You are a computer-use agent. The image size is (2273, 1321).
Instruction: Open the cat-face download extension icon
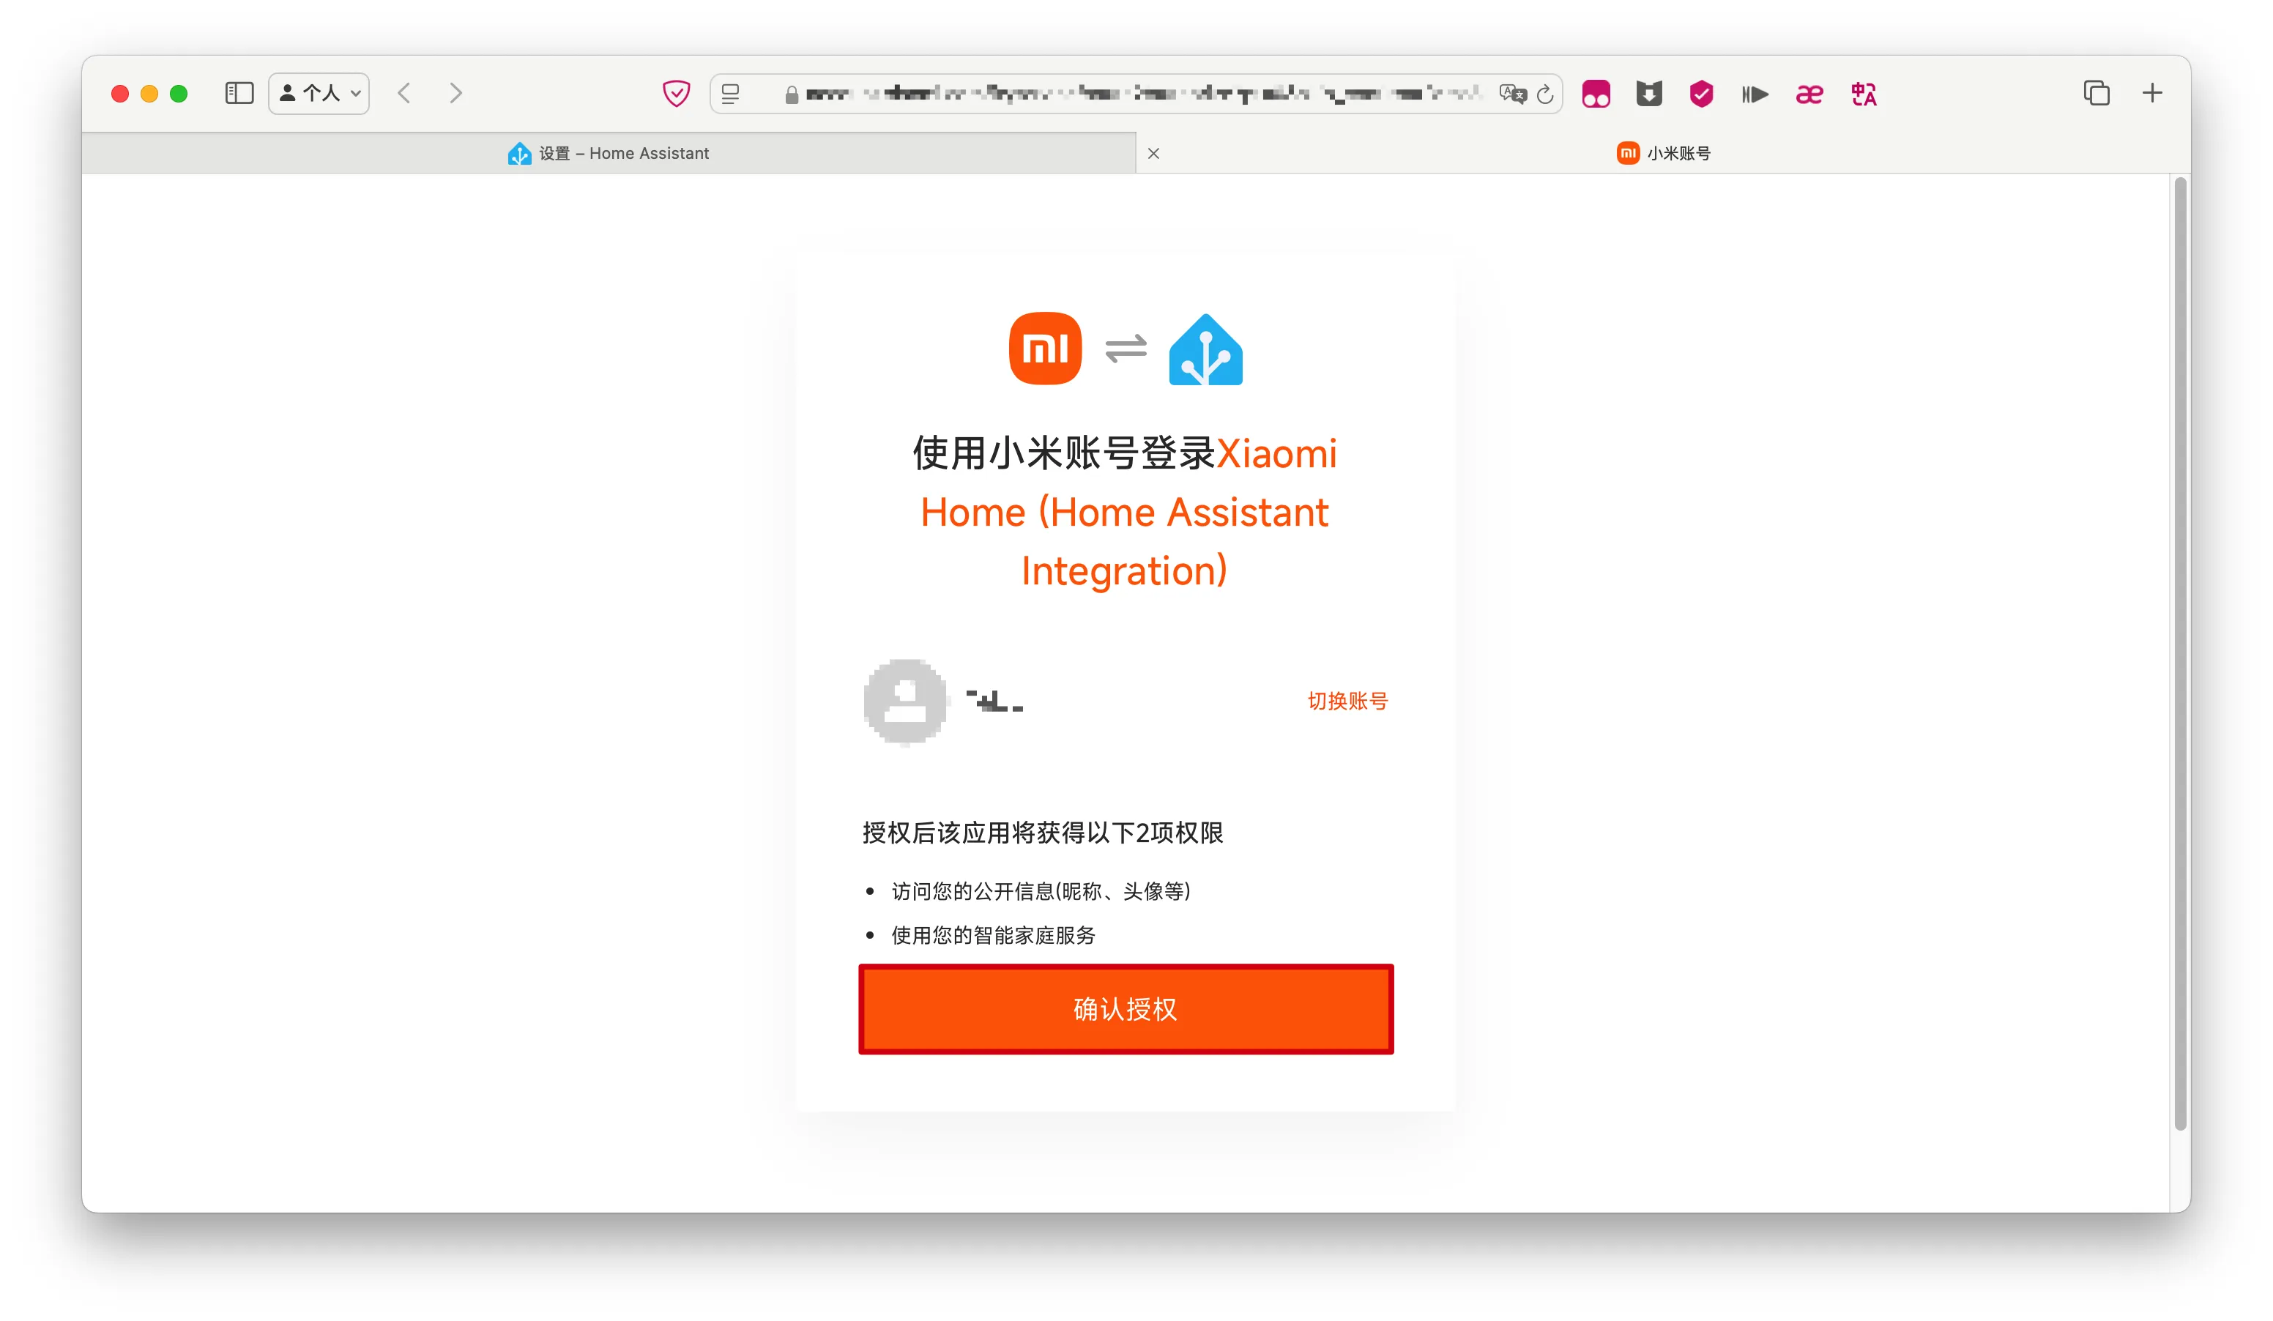[1650, 94]
